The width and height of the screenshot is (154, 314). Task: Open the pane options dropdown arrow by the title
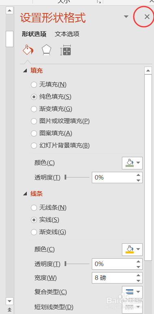point(126,17)
